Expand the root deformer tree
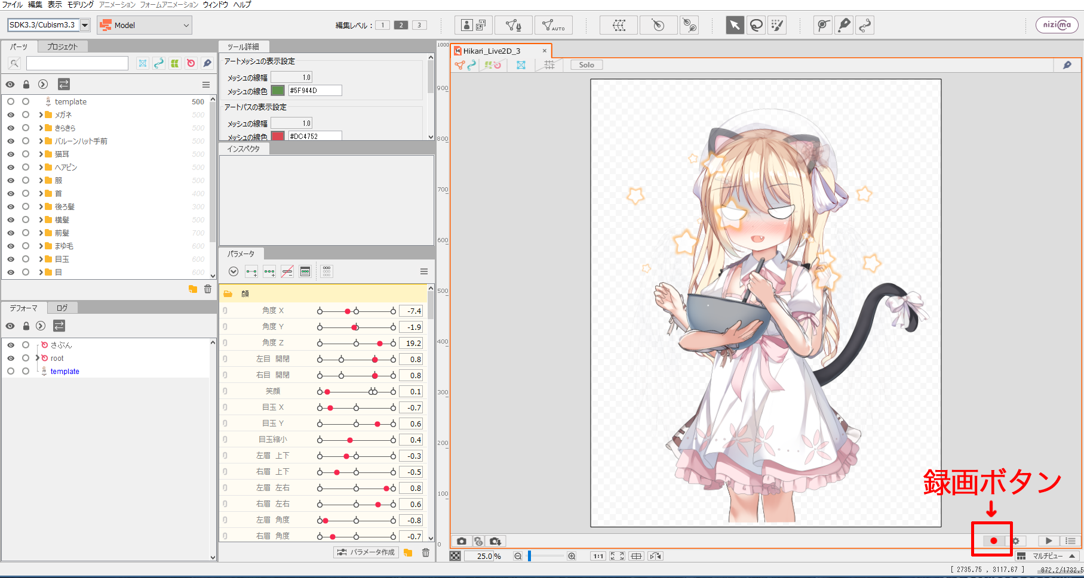The width and height of the screenshot is (1084, 578). coord(38,358)
